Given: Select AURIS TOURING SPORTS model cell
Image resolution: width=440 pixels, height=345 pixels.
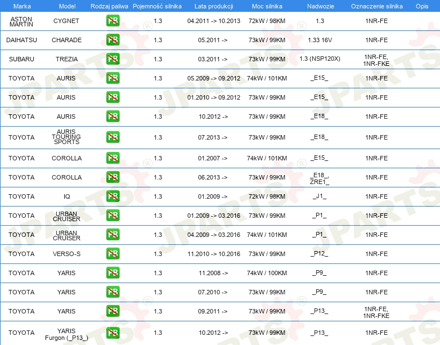Looking at the screenshot, I should pyautogui.click(x=66, y=137).
